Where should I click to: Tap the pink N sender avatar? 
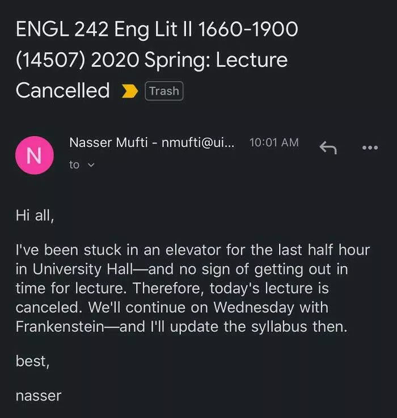coord(34,155)
